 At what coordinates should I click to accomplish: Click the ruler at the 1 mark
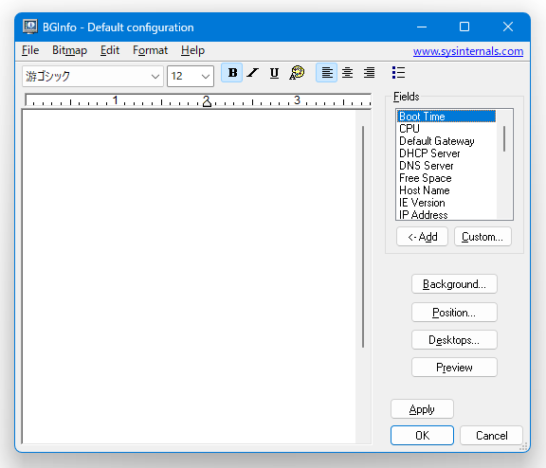[116, 100]
